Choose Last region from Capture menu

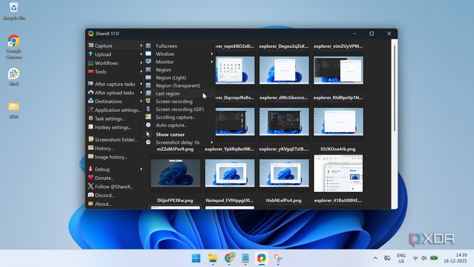click(179, 93)
